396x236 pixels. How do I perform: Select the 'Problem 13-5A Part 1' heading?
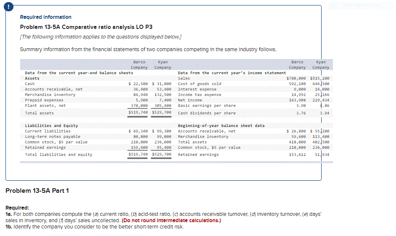click(x=37, y=191)
